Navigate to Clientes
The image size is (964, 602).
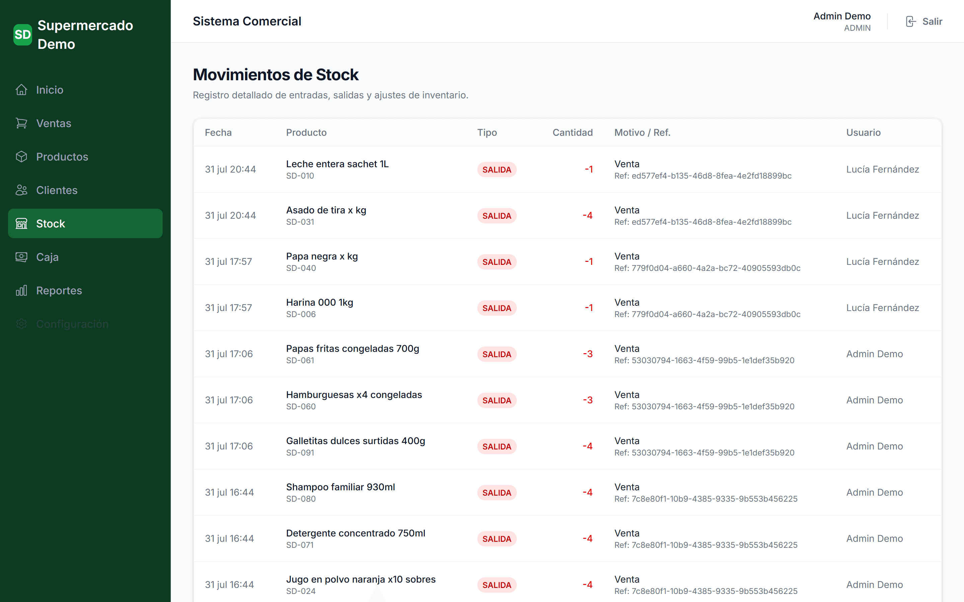85,190
